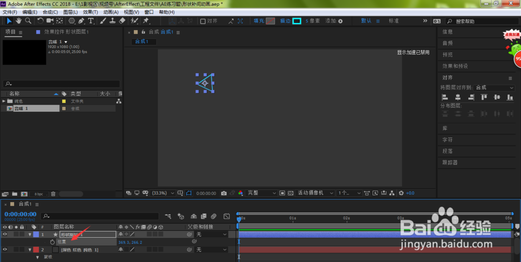Open the 效果(T) menu
The width and height of the screenshot is (521, 262).
click(90, 12)
